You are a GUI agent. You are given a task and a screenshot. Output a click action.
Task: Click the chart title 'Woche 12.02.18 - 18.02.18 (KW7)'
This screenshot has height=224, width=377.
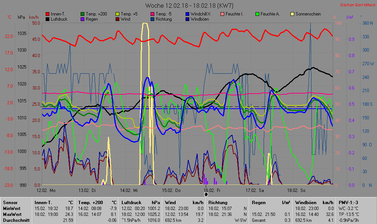pos(189,6)
